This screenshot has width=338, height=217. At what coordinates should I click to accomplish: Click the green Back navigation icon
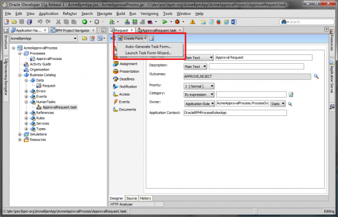[84, 22]
